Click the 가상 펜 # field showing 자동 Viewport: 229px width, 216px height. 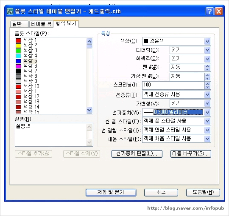pyautogui.click(x=187, y=77)
